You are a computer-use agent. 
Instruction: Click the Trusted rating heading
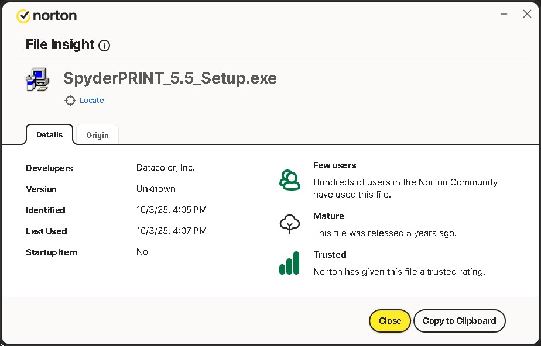(330, 255)
